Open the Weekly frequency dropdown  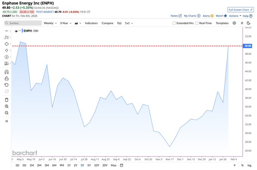[x=50, y=23]
